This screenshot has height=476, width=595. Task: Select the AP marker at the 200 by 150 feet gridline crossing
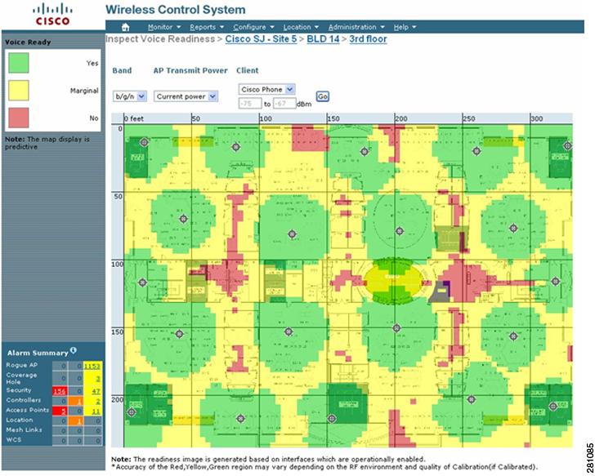click(x=396, y=328)
